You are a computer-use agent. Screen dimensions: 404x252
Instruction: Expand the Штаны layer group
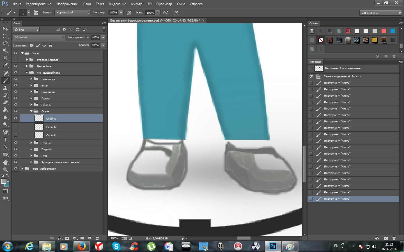click(31, 143)
